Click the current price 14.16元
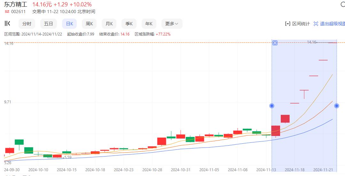 click(42, 4)
